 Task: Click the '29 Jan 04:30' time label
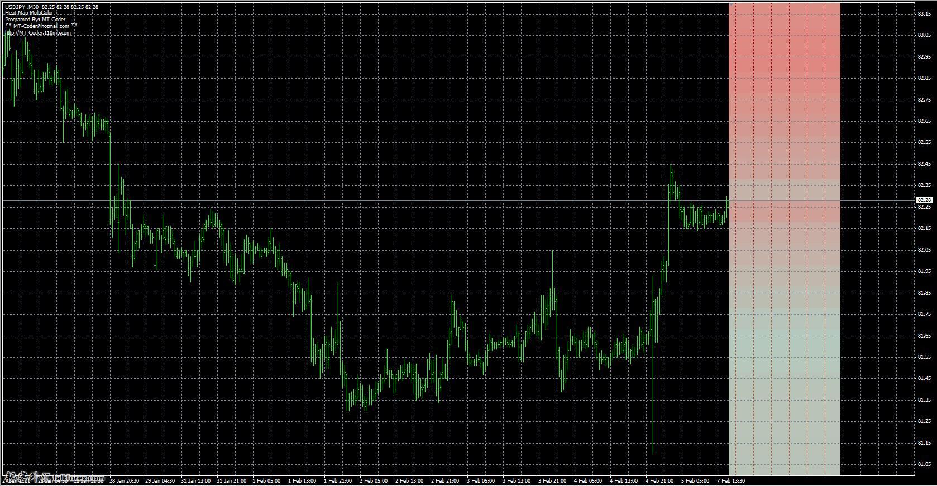tap(160, 480)
